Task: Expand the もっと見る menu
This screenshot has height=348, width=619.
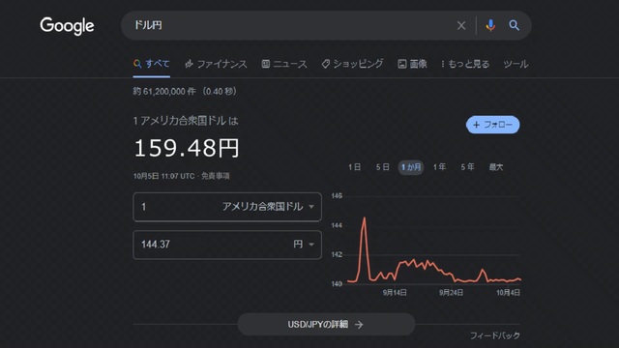Action: coord(465,64)
